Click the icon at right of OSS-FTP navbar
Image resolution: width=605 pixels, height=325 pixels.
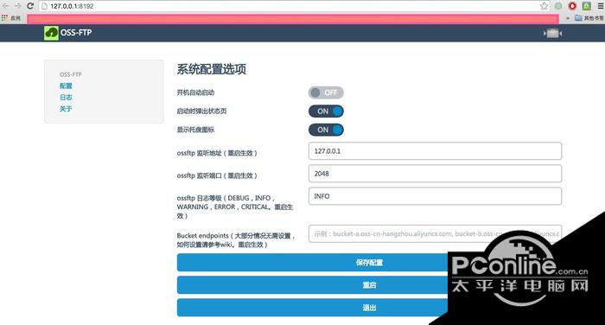pyautogui.click(x=552, y=34)
